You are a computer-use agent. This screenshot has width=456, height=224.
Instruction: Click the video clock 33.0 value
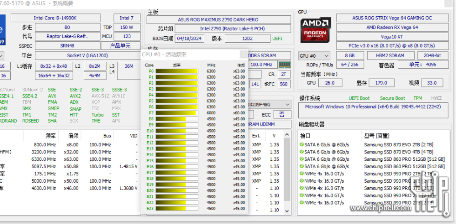click(x=432, y=83)
